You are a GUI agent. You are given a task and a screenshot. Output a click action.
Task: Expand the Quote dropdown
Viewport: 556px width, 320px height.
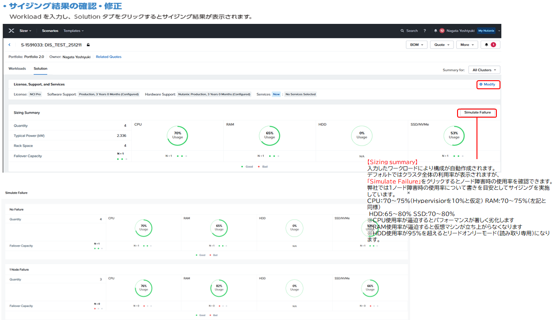441,45
